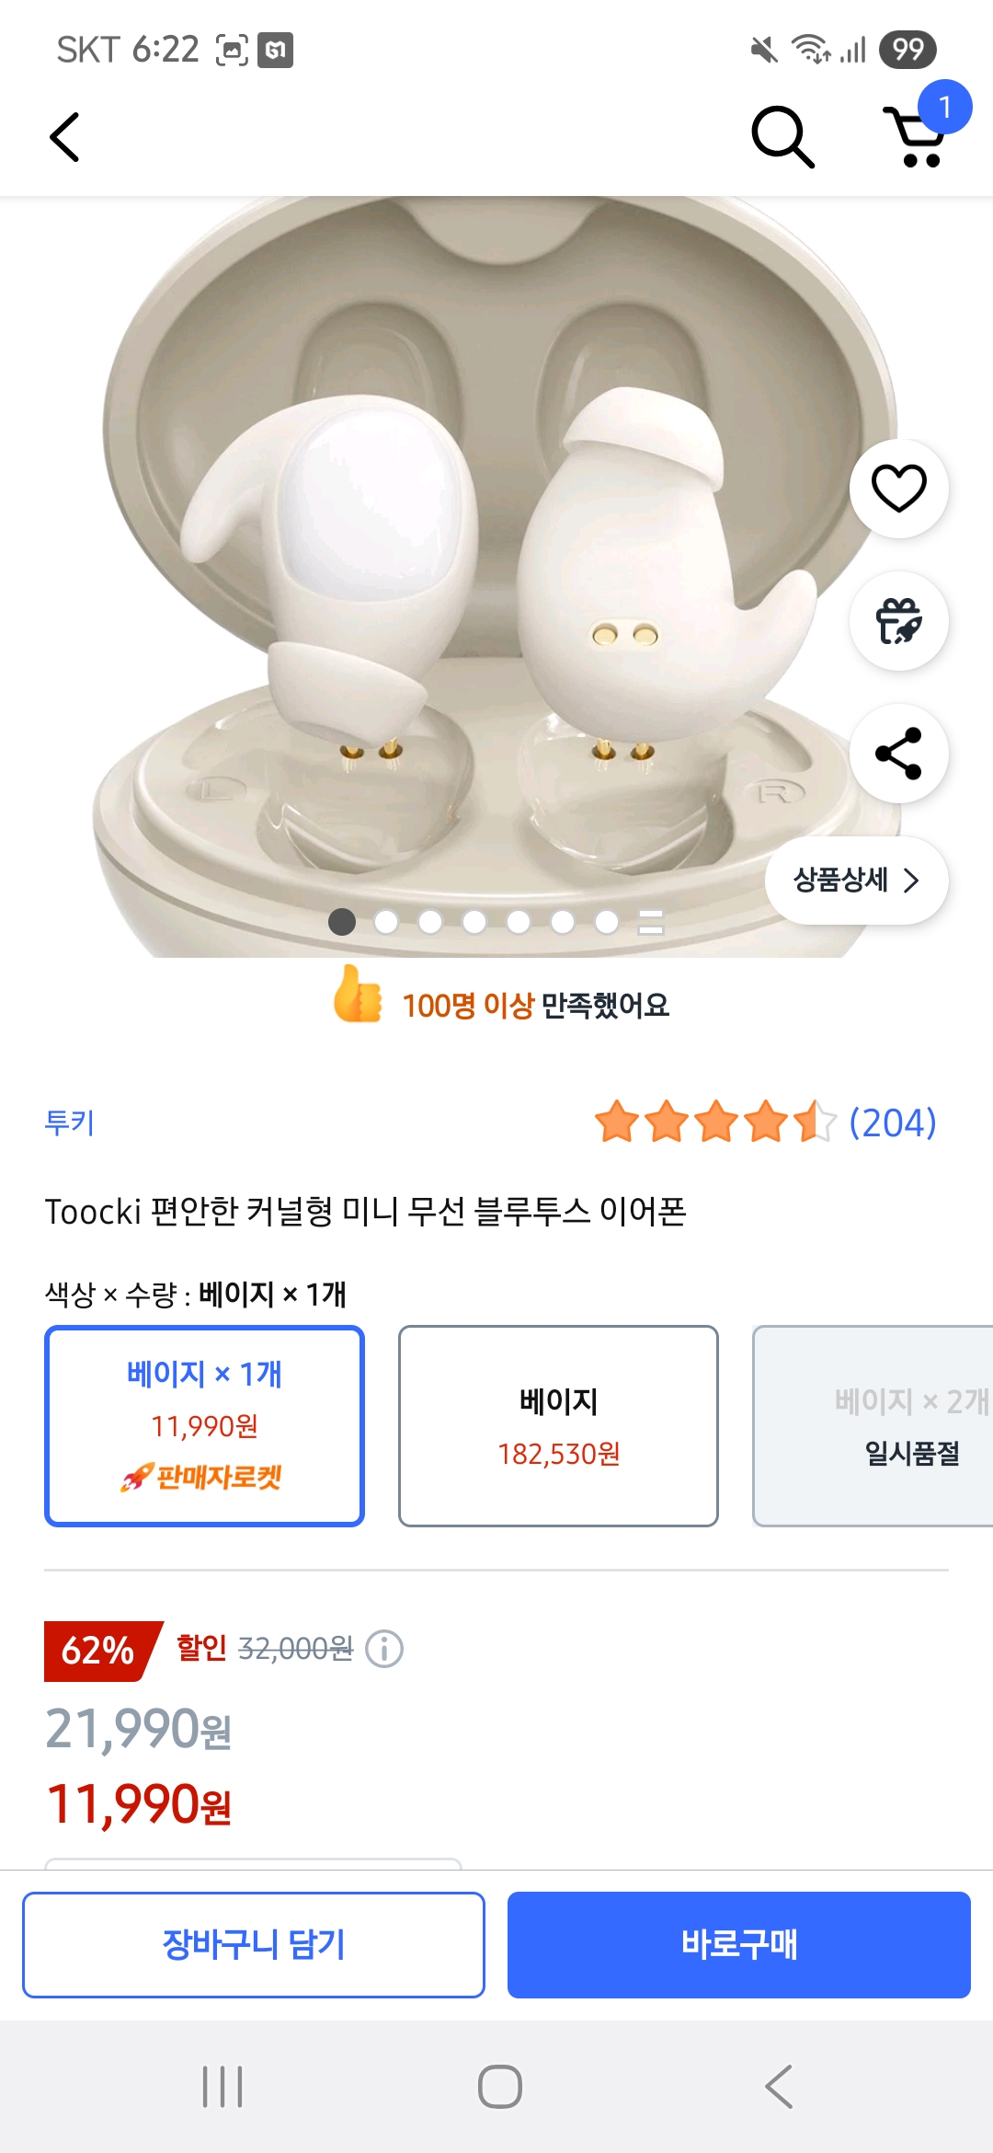Tap the gift sending icon
Viewport: 993px width, 2153px height.
pos(898,621)
